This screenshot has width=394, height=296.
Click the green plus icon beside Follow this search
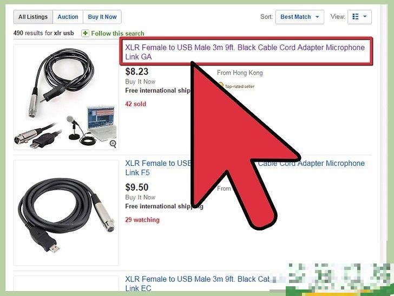(85, 33)
